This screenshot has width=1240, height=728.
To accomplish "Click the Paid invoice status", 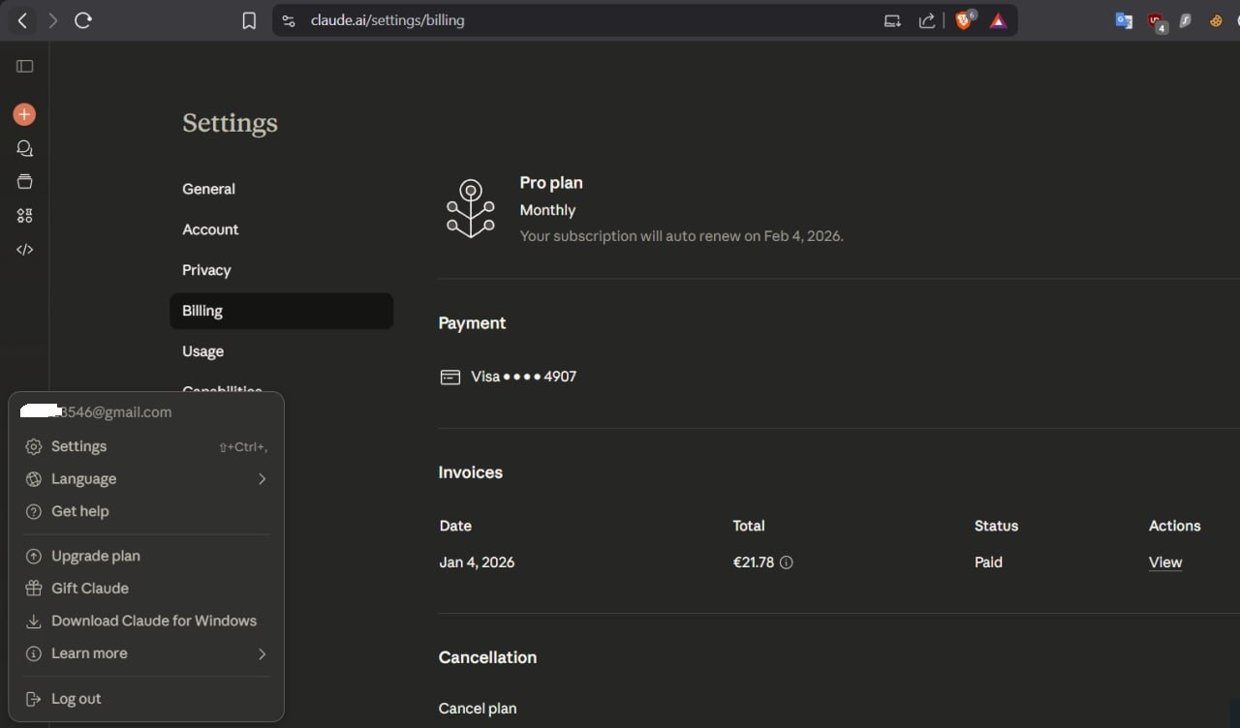I will [x=988, y=562].
